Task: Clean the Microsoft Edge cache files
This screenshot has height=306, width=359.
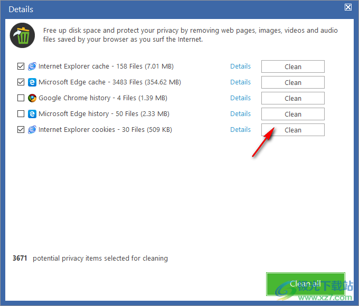Action: [x=293, y=82]
